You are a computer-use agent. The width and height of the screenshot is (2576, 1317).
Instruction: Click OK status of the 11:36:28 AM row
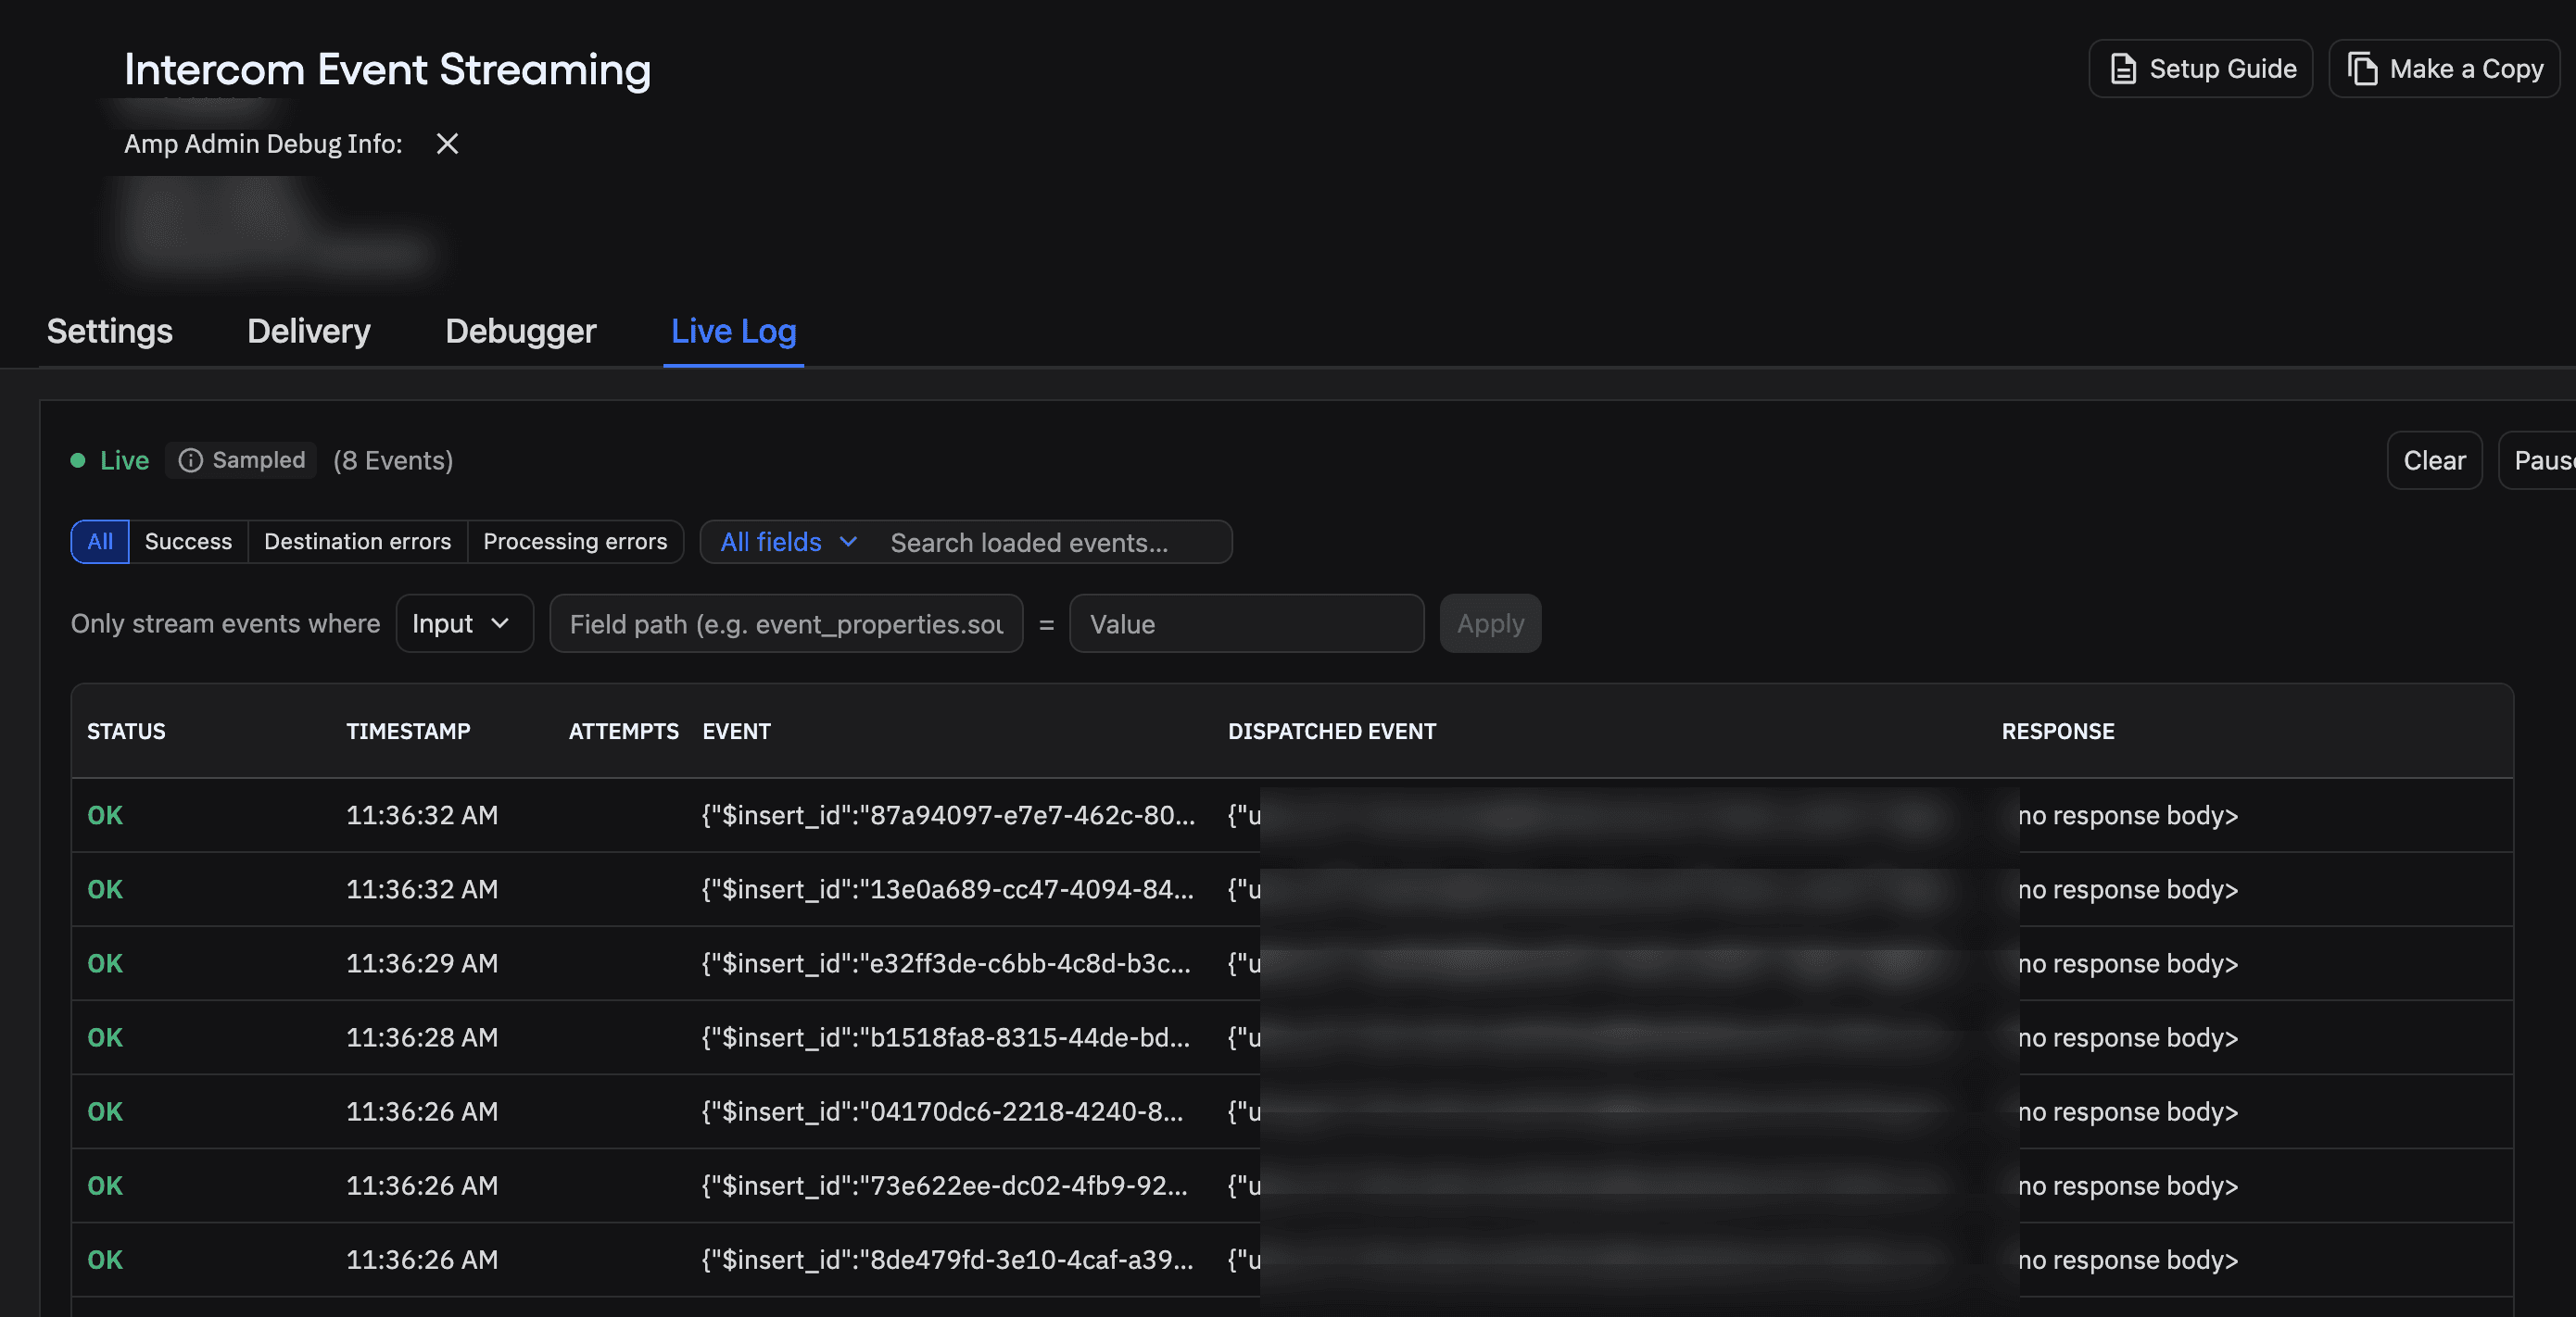pos(105,1037)
